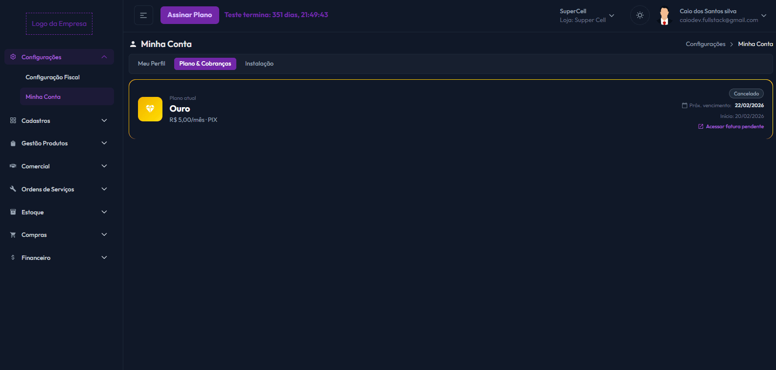The height and width of the screenshot is (370, 776).
Task: Switch to the Instalação tab
Action: [259, 64]
